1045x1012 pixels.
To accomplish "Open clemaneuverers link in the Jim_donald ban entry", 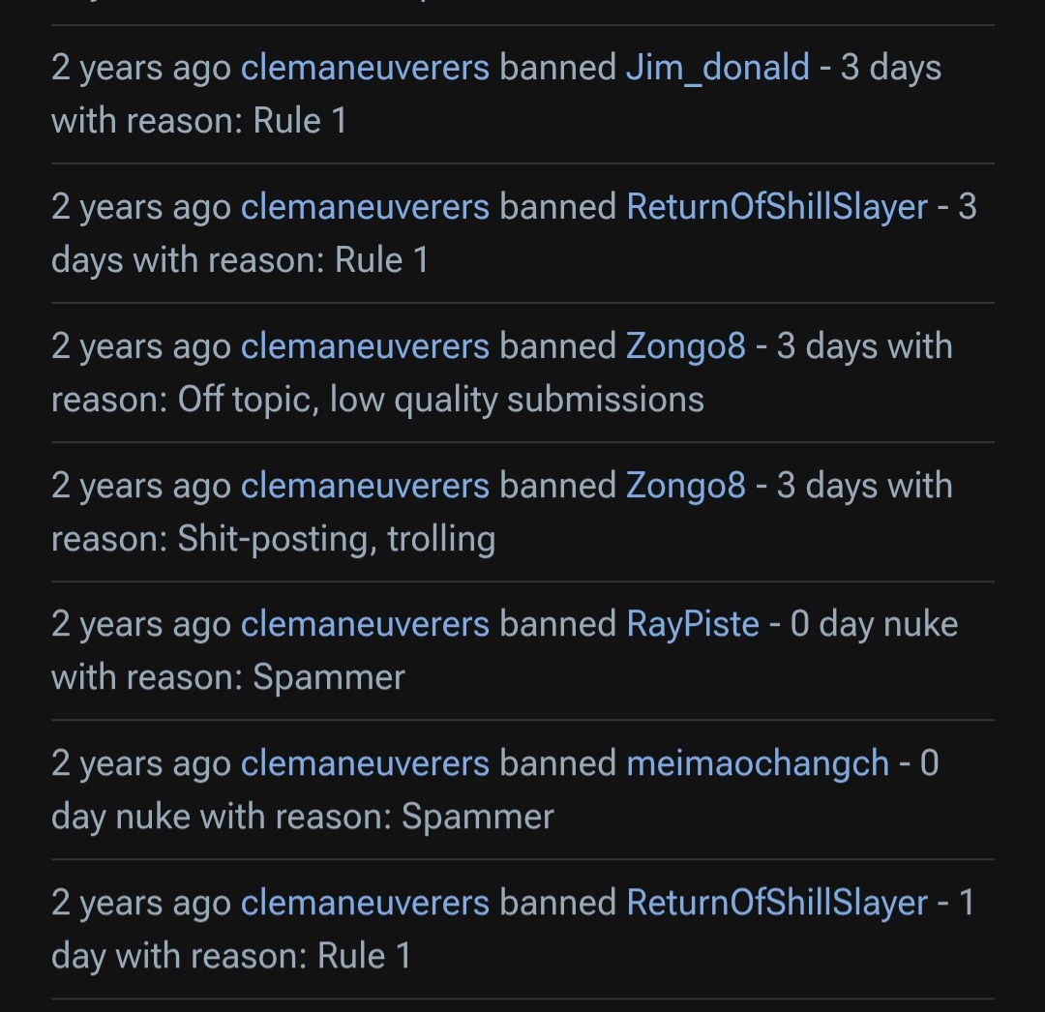I will (x=365, y=68).
